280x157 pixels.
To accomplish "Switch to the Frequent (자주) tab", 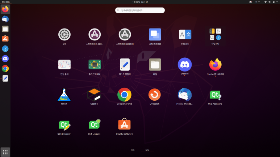I will 133,150.
